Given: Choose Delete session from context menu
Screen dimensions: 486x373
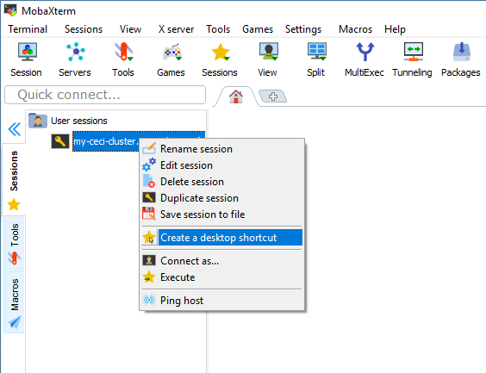Looking at the screenshot, I should coord(222,182).
